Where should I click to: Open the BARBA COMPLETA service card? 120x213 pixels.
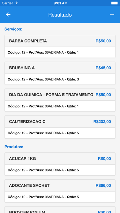point(60,46)
